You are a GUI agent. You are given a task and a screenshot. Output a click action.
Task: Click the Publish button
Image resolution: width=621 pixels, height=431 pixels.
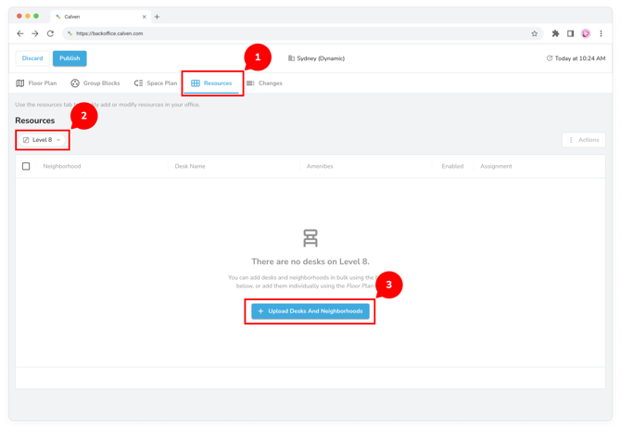click(x=70, y=58)
